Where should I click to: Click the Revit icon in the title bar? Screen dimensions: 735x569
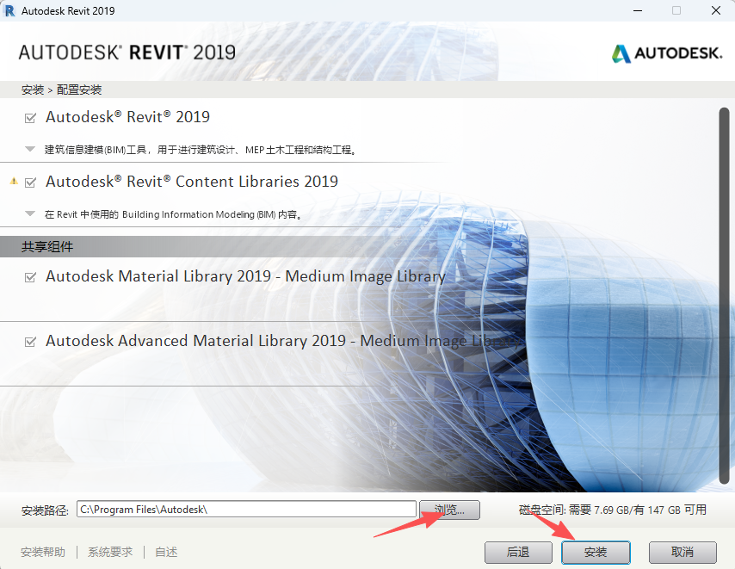tap(12, 10)
